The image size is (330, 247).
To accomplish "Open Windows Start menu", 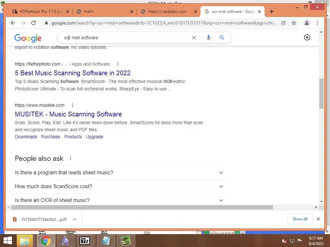I will pos(8,241).
